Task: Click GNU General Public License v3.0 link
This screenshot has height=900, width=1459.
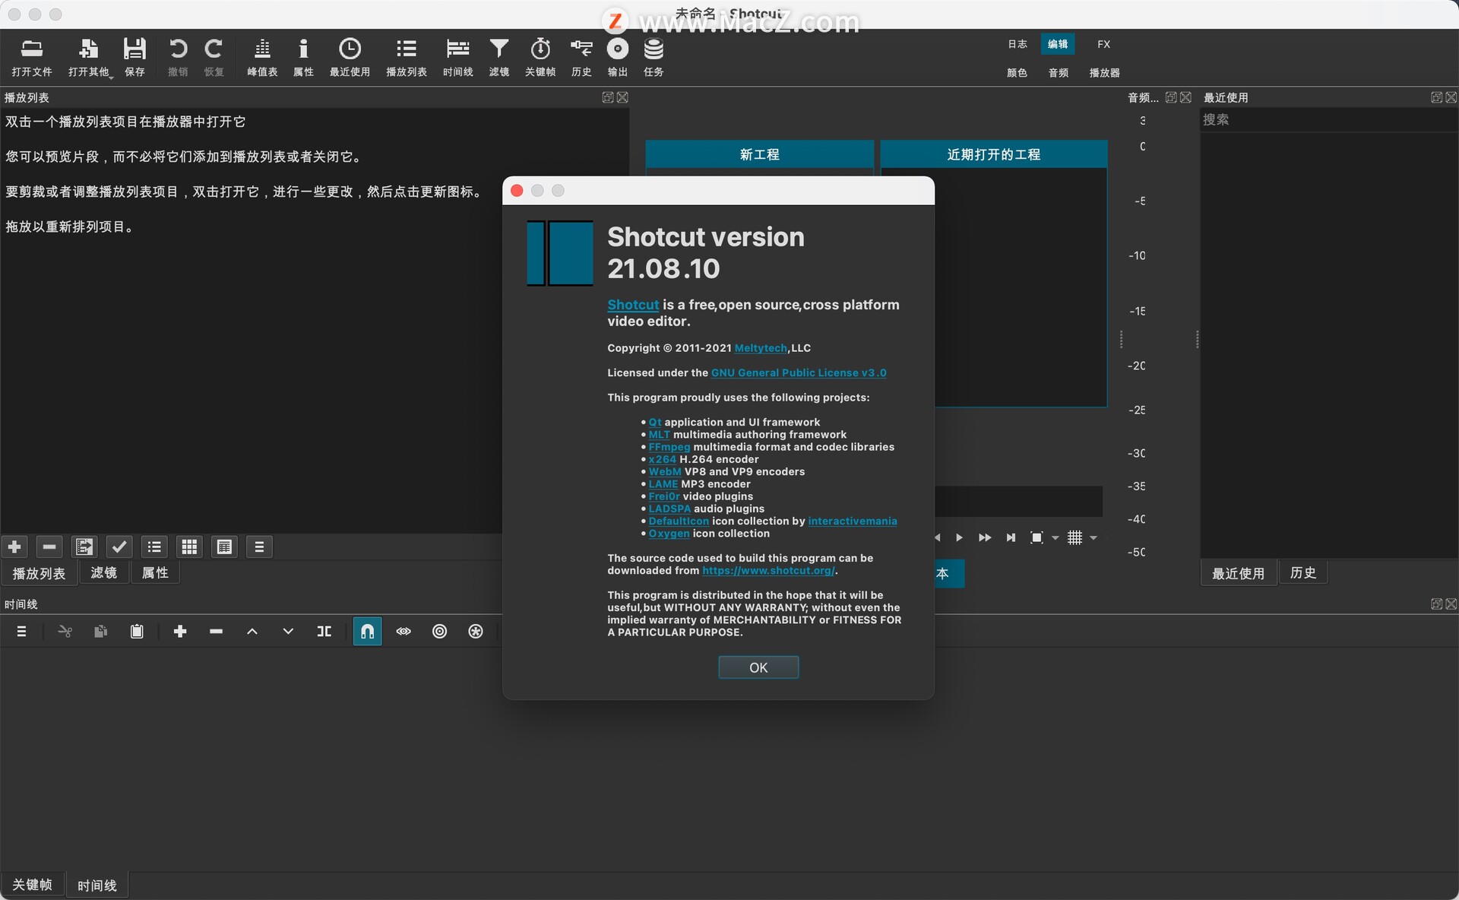Action: click(799, 372)
